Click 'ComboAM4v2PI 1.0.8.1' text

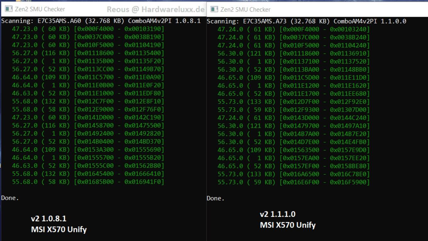click(x=164, y=21)
